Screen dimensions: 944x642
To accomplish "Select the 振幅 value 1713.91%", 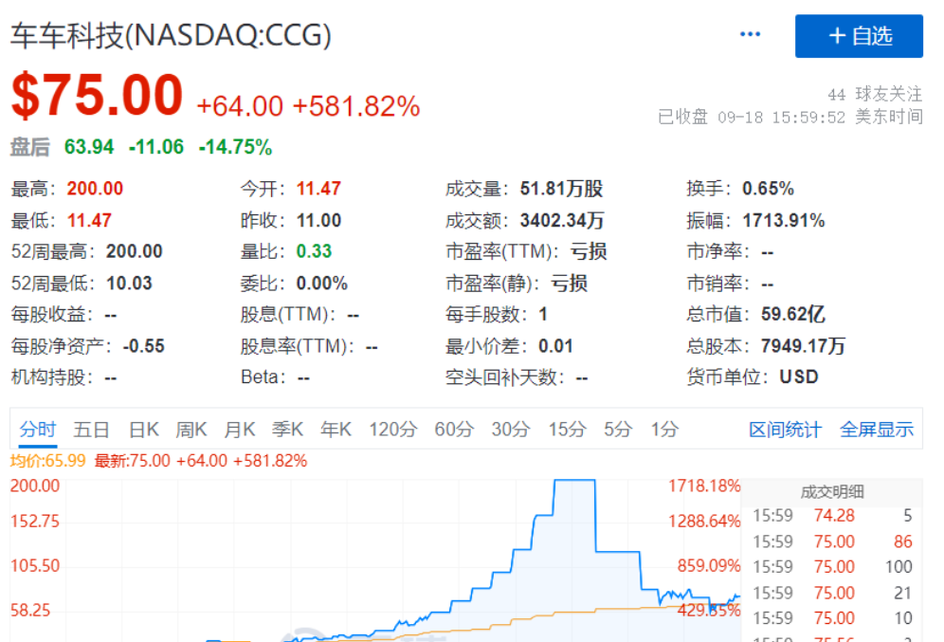I will (x=784, y=220).
